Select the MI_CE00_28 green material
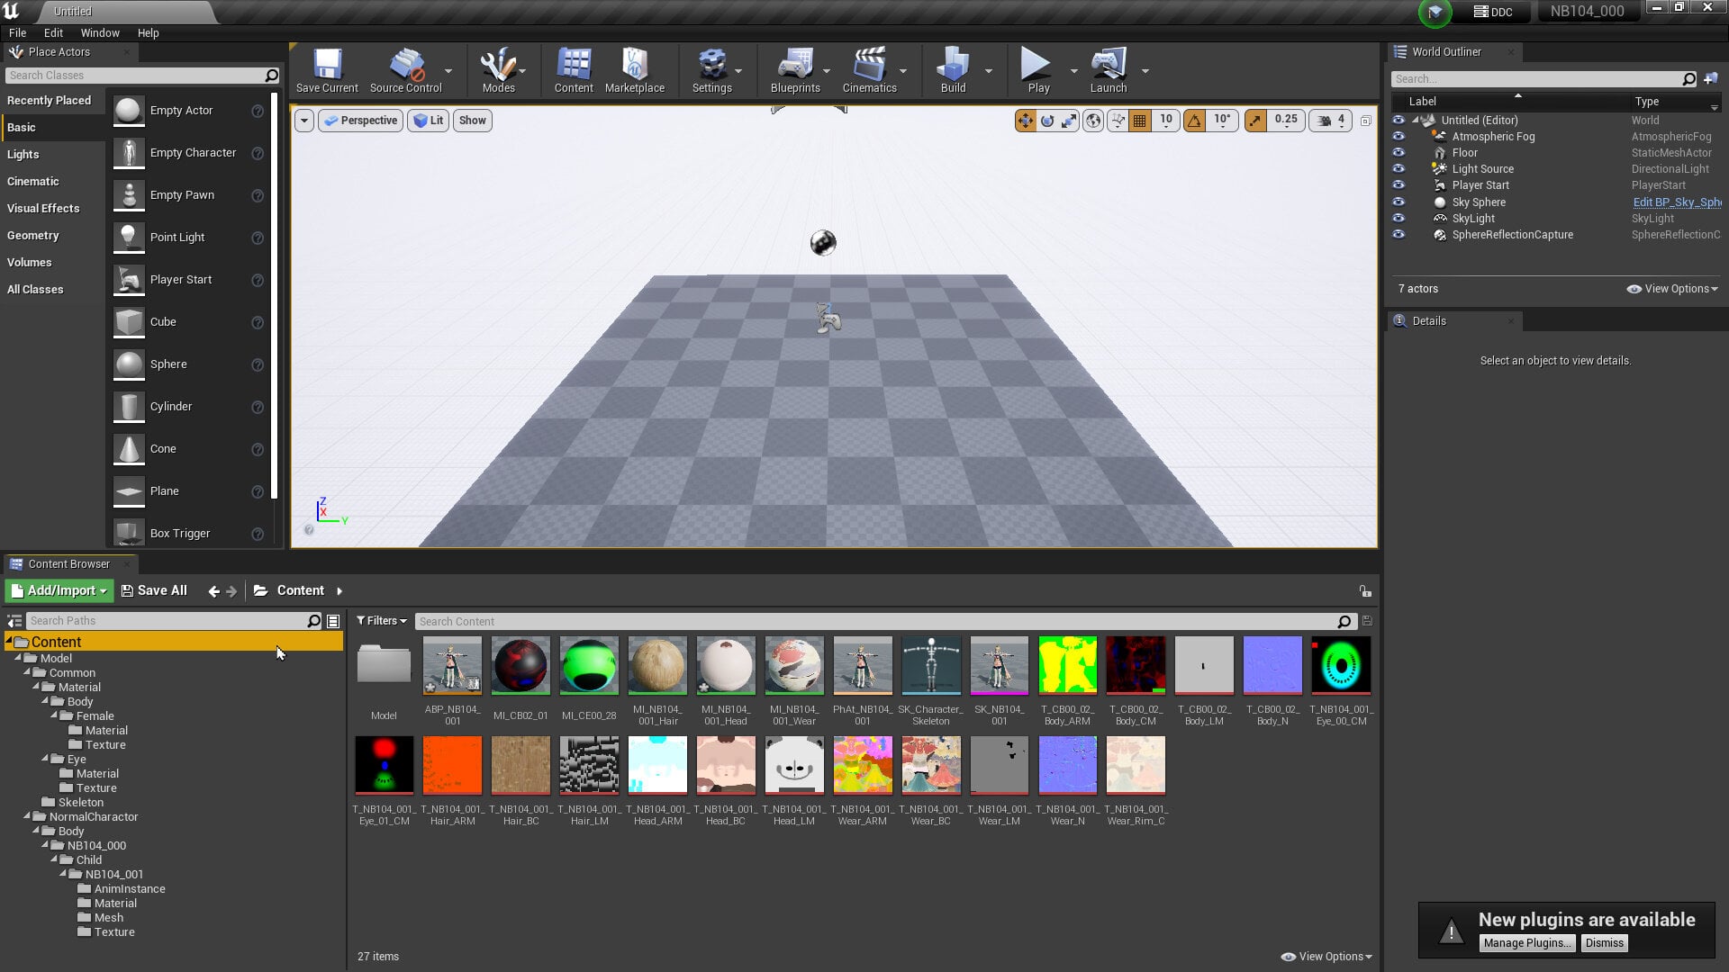 [589, 666]
